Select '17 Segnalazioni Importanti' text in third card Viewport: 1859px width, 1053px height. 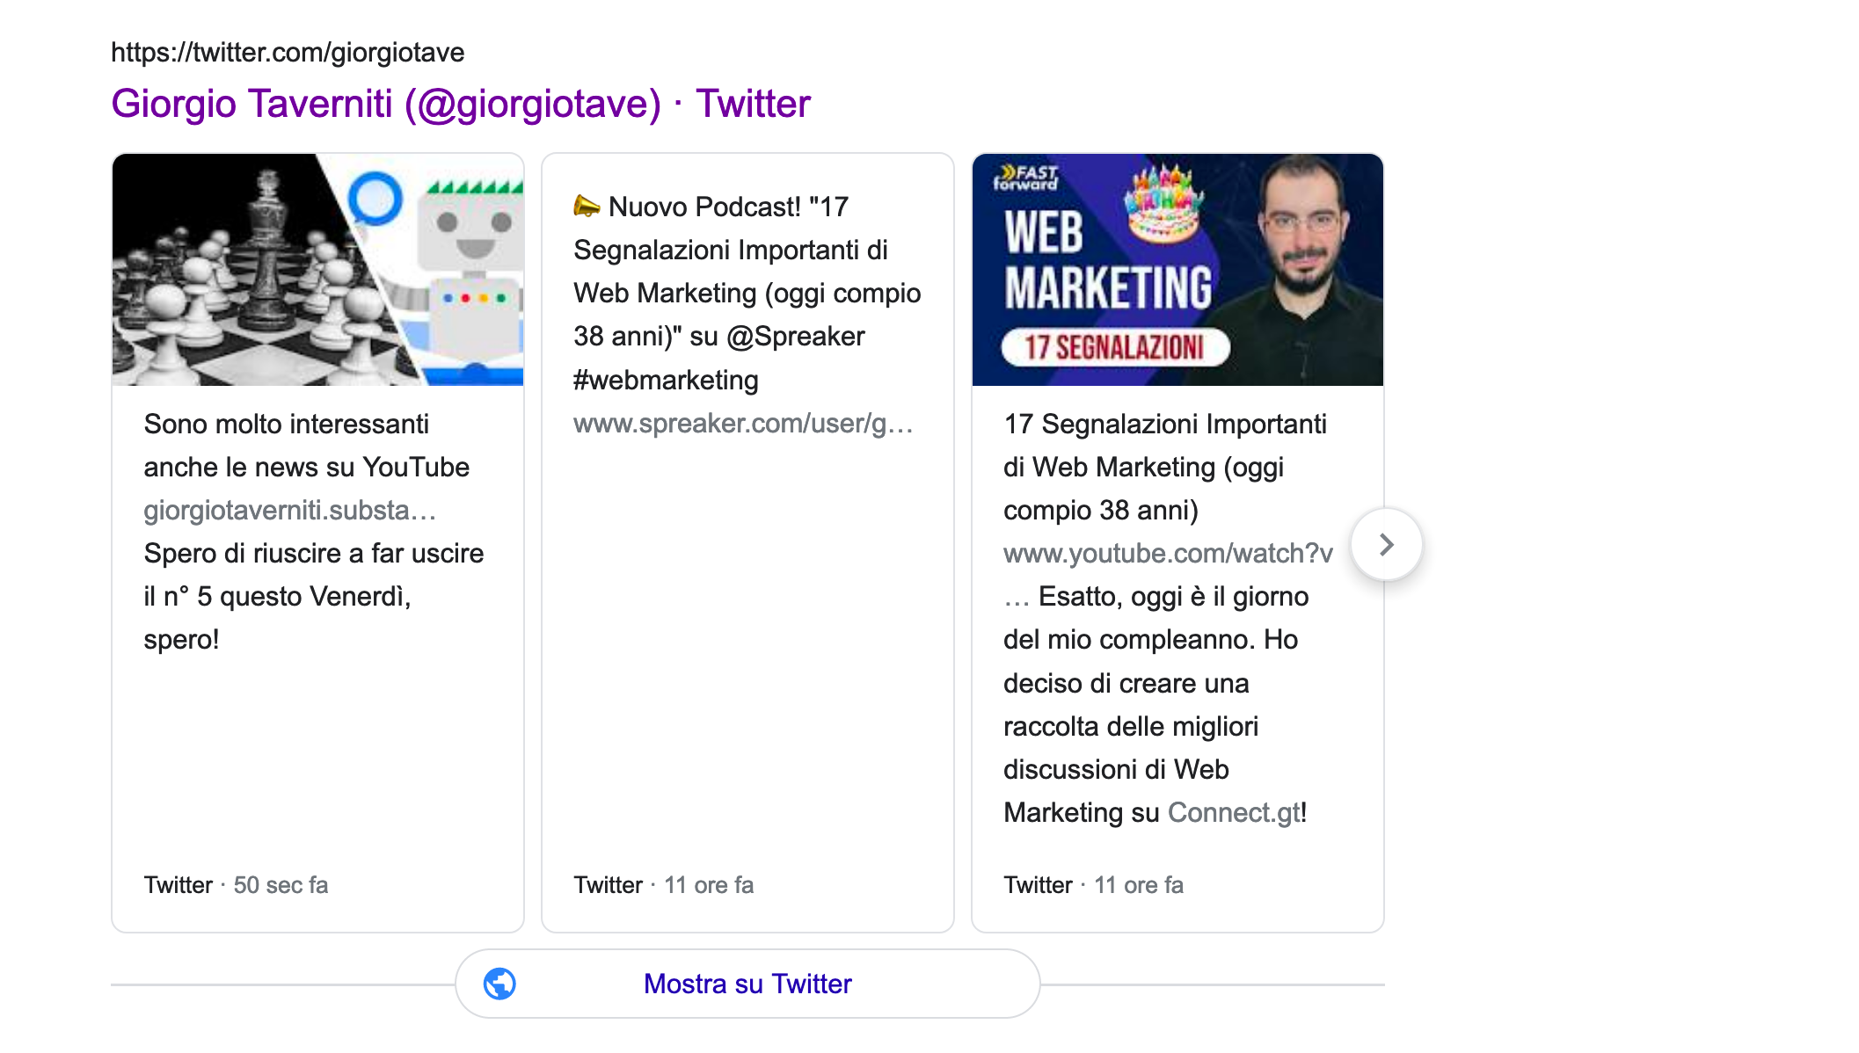click(1165, 425)
